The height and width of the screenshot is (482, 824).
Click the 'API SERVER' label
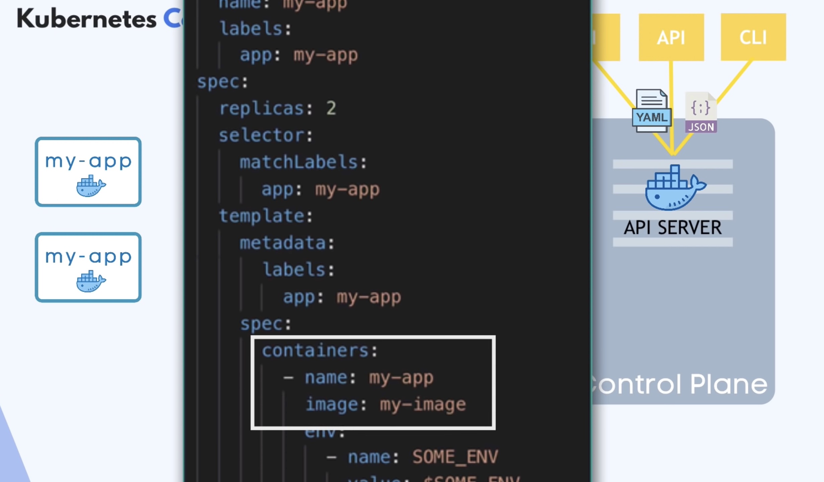(673, 228)
